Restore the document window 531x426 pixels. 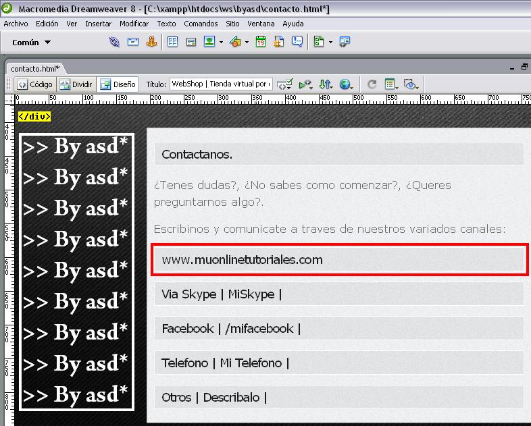(x=524, y=67)
